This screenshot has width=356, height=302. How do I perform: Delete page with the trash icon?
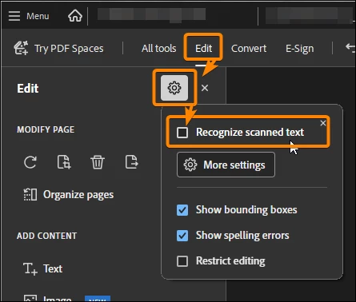tap(98, 162)
